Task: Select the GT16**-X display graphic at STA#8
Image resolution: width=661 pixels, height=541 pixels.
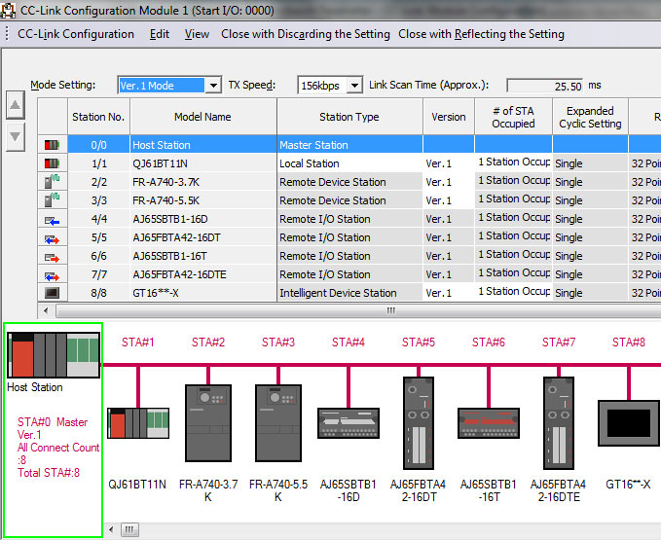Action: point(629,423)
